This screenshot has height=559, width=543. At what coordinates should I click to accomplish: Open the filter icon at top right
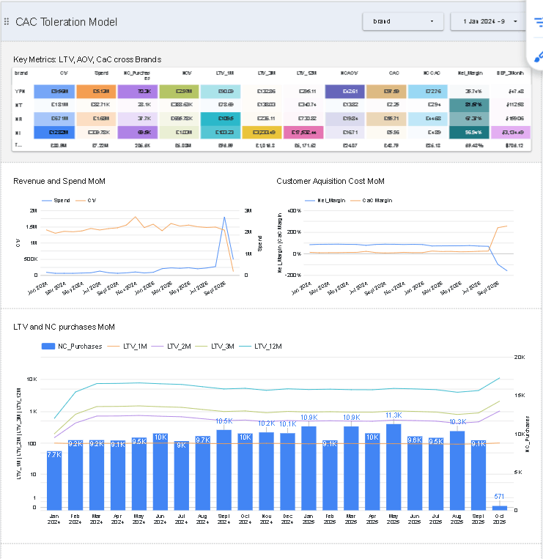point(539,23)
